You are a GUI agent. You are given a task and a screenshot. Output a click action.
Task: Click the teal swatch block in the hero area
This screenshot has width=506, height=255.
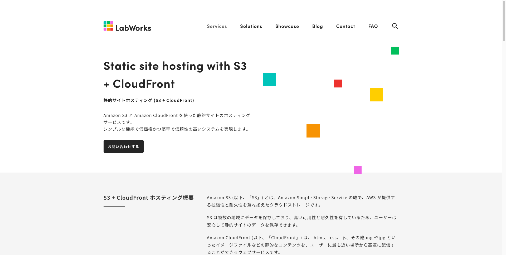point(269,79)
